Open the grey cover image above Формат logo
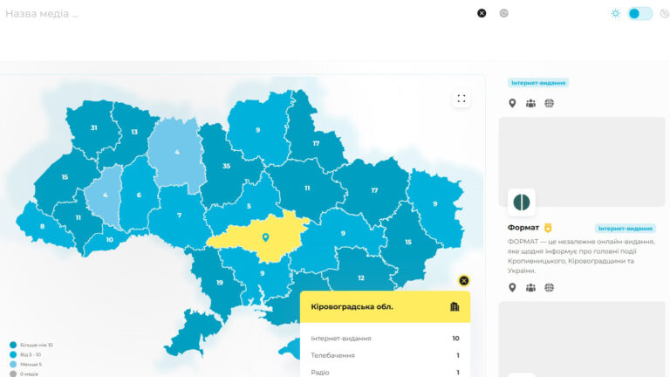The width and height of the screenshot is (670, 377). coord(582,162)
